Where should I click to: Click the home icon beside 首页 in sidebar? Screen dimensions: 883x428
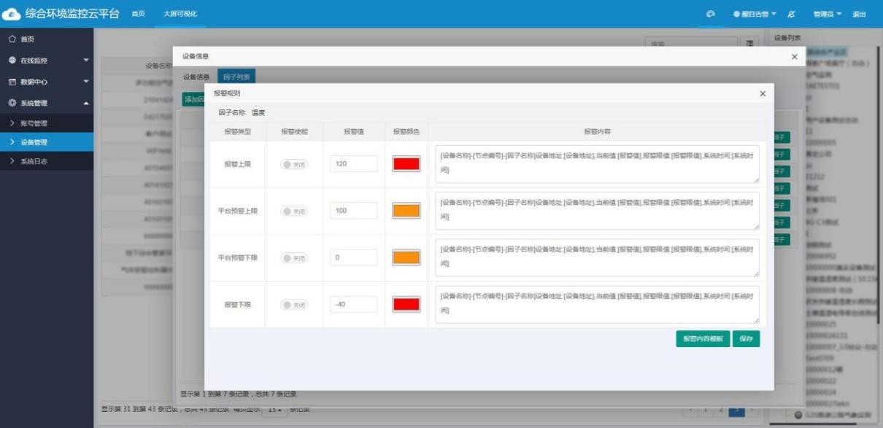click(x=12, y=39)
